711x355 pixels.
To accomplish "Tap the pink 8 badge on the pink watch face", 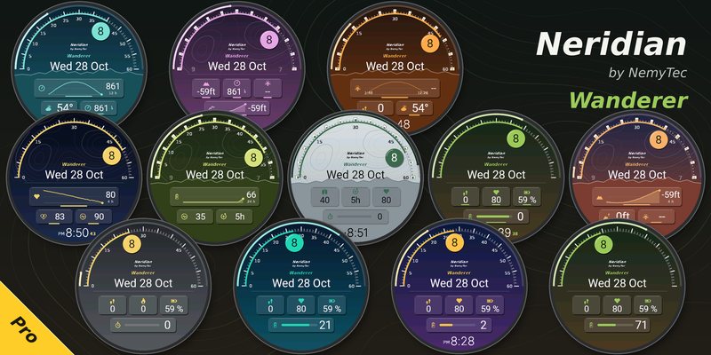I will tap(269, 40).
